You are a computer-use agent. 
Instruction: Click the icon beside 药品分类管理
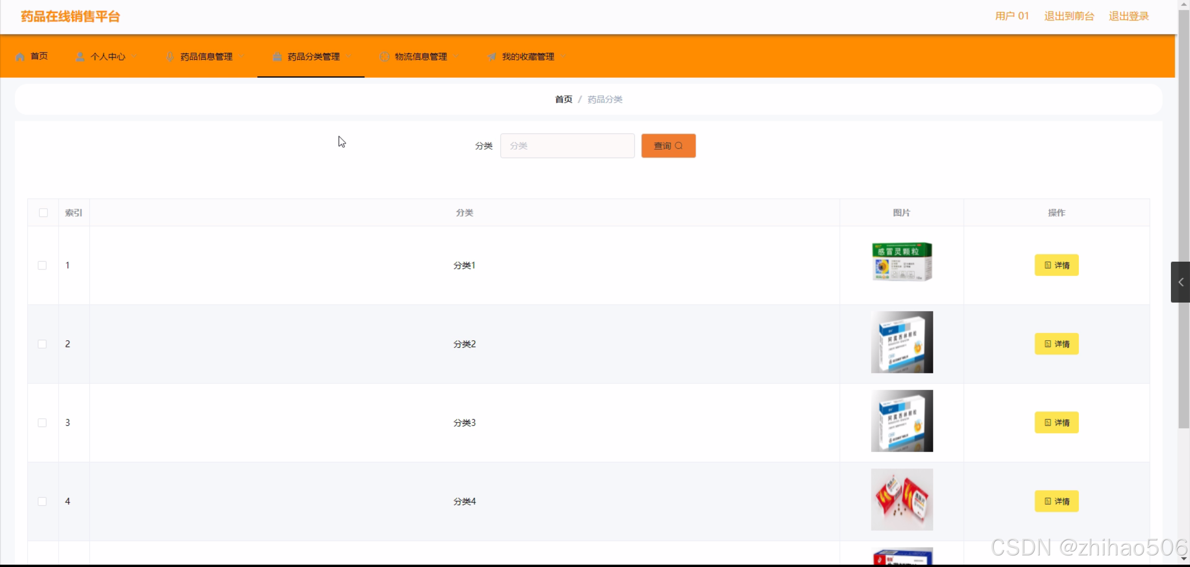pyautogui.click(x=277, y=57)
